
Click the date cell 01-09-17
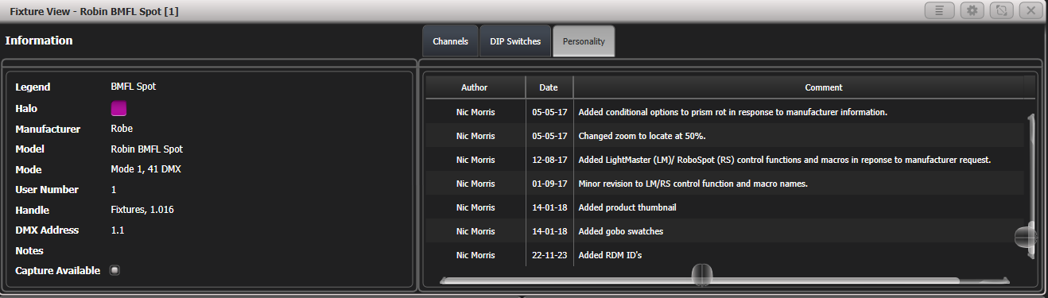click(x=549, y=184)
